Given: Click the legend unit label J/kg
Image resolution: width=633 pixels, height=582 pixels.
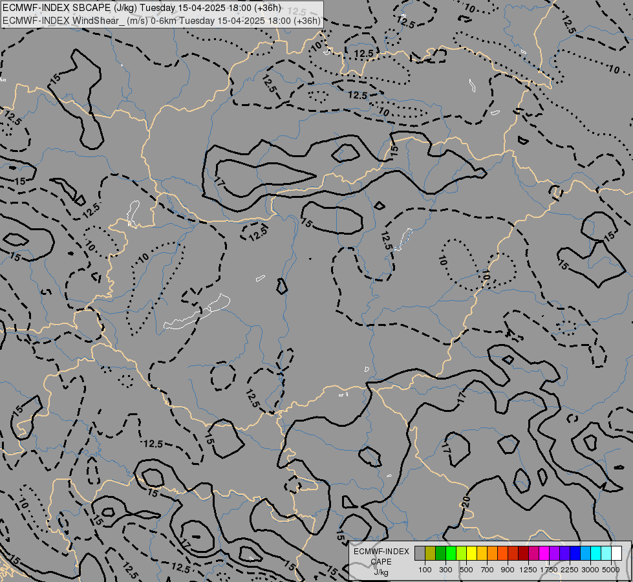Looking at the screenshot, I should [381, 573].
